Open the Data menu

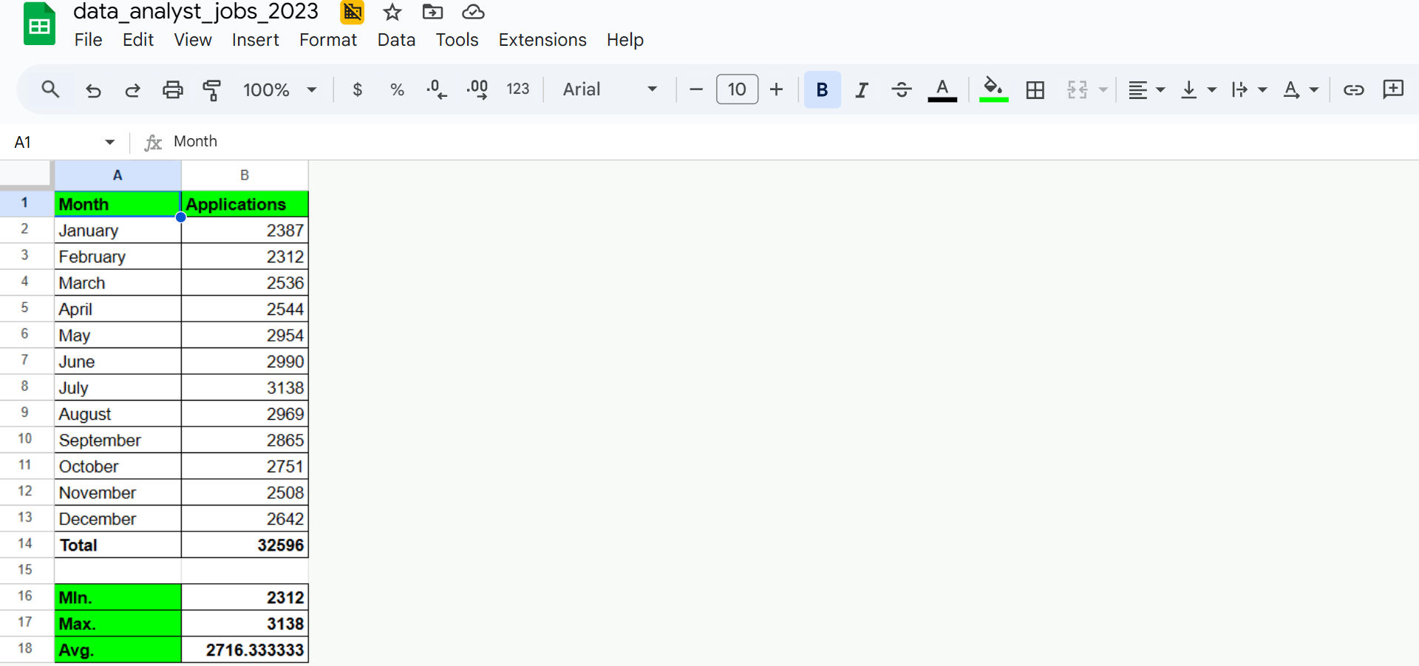pos(396,40)
